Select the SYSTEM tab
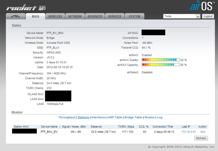The image size is (218, 151). (134, 16)
